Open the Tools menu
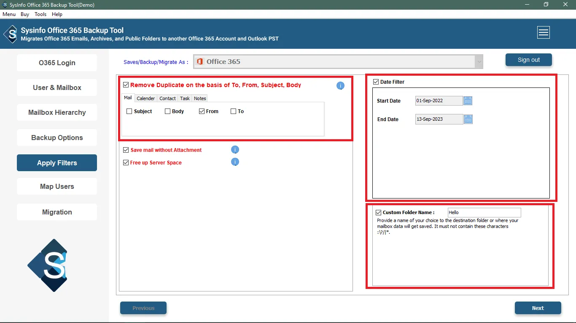This screenshot has width=576, height=323. pyautogui.click(x=40, y=14)
